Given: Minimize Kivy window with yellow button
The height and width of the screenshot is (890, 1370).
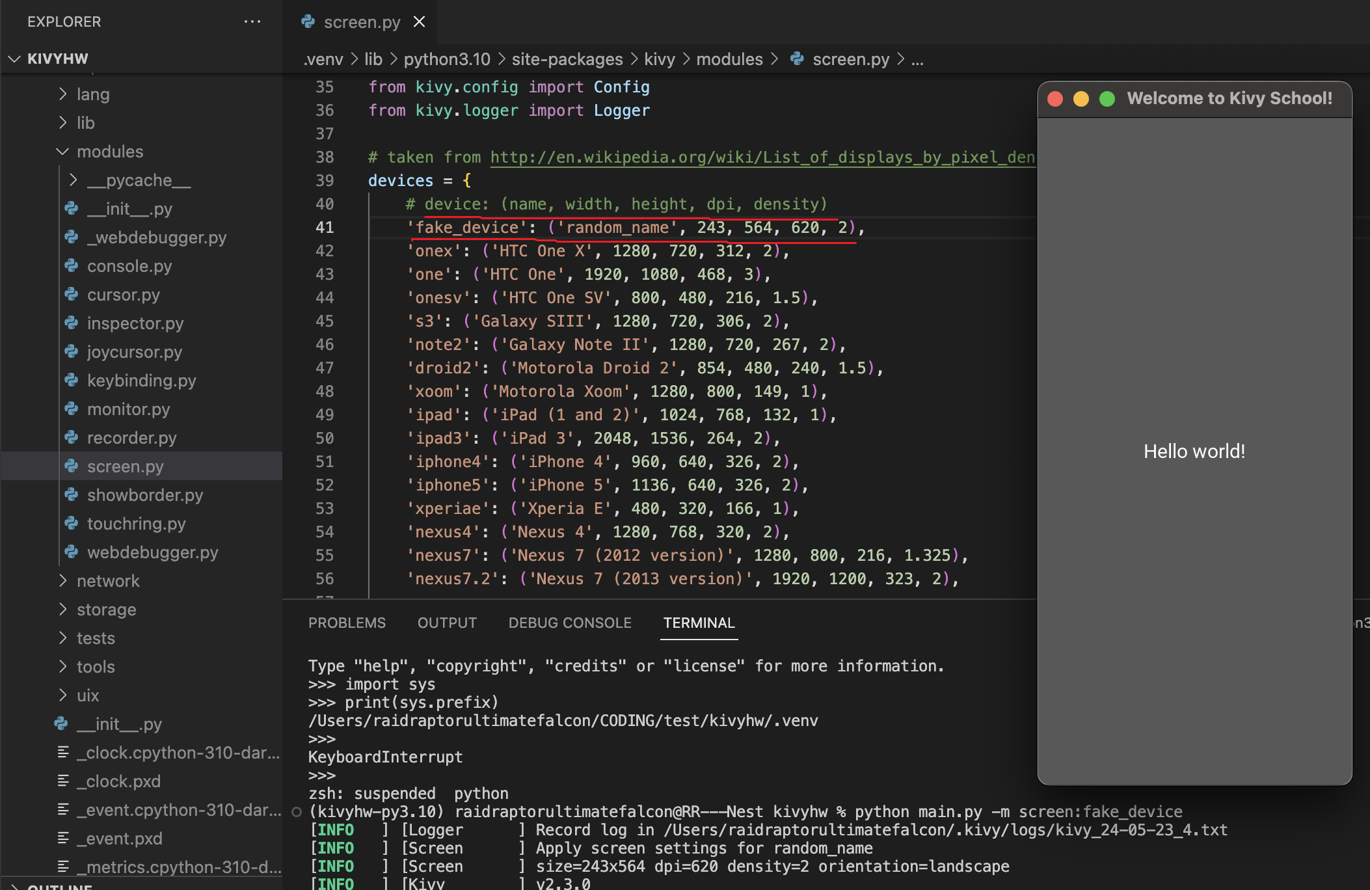Looking at the screenshot, I should coord(1081,98).
